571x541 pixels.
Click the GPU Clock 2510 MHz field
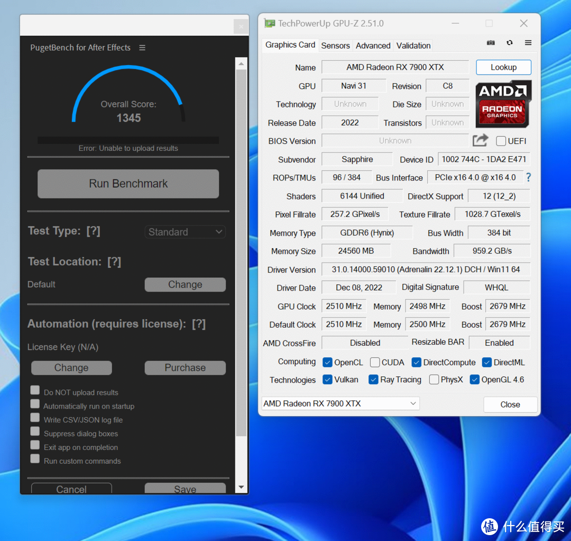click(x=344, y=306)
